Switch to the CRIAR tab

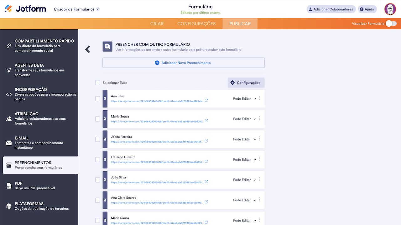point(157,24)
